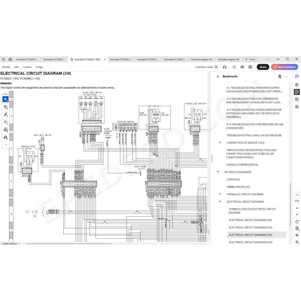Activate the add text box tool
The image size is (301, 301).
click(6, 129)
